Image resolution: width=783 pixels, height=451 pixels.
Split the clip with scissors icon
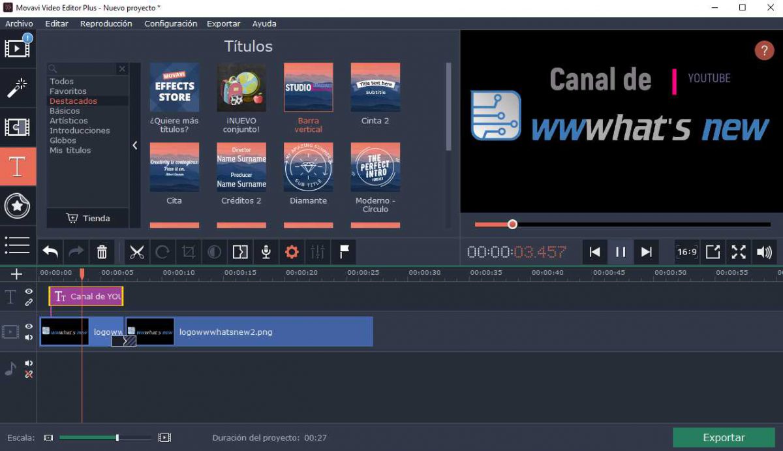pos(136,251)
